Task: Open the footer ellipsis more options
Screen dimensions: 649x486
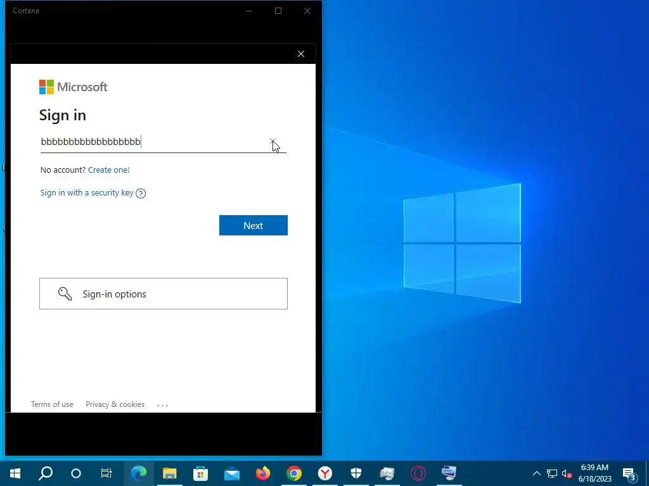Action: [163, 405]
